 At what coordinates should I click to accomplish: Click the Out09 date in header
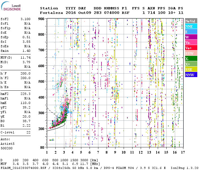point(85,13)
